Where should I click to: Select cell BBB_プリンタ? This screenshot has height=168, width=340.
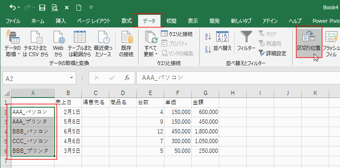point(33,151)
